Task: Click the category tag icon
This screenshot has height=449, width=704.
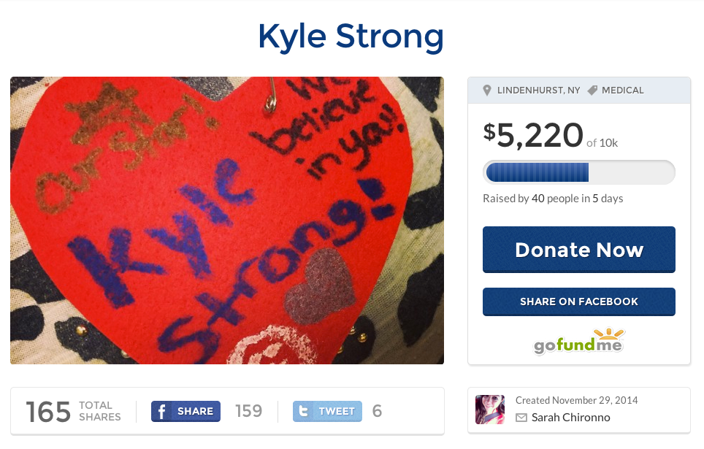Action: point(592,91)
